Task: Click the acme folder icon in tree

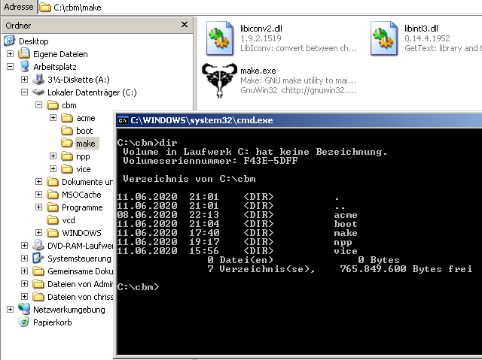Action: (x=67, y=118)
